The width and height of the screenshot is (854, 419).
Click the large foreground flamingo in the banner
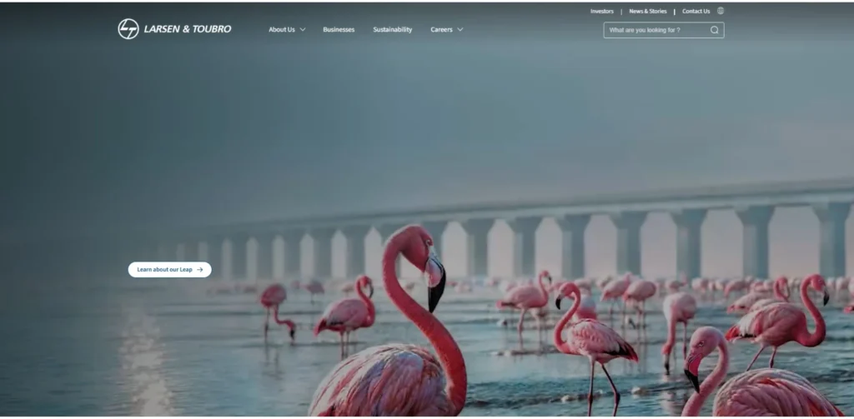click(409, 350)
